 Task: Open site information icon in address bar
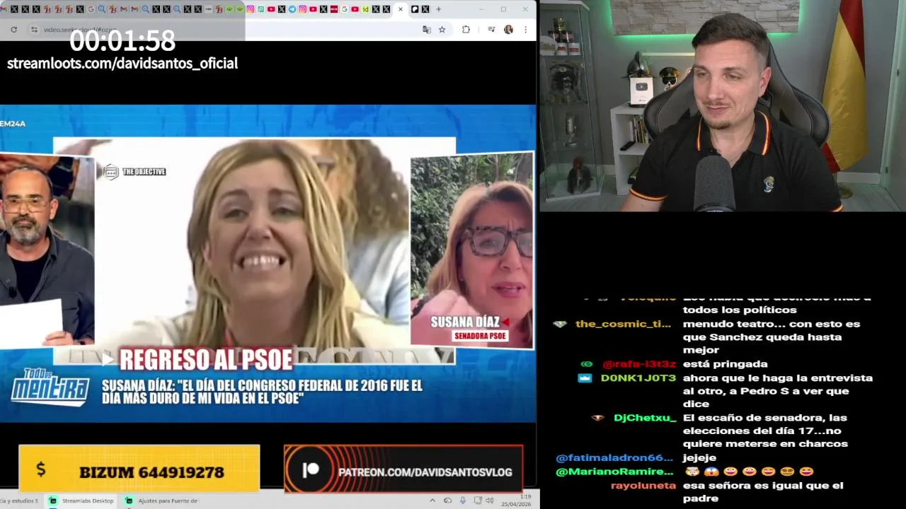pos(34,30)
